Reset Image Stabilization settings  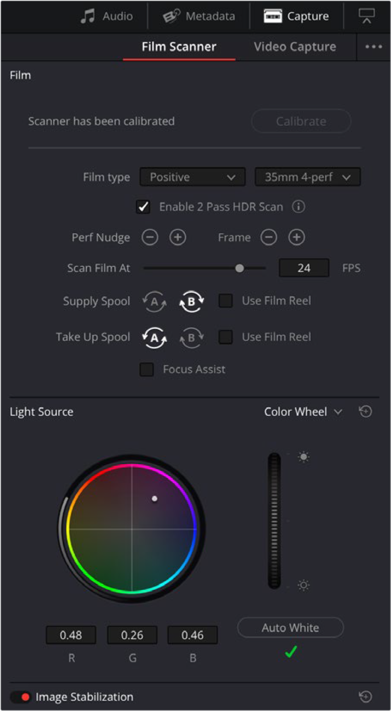click(x=365, y=696)
